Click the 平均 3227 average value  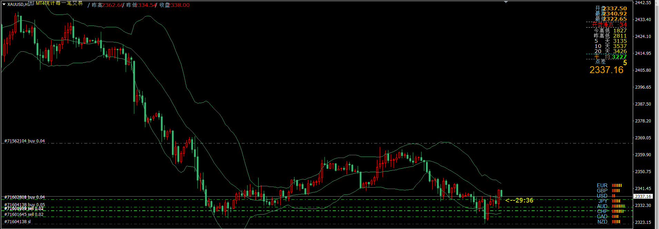click(610, 57)
